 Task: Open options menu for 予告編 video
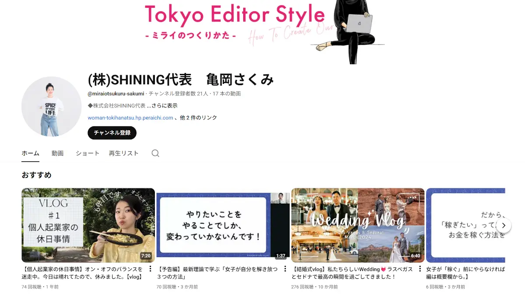click(285, 269)
